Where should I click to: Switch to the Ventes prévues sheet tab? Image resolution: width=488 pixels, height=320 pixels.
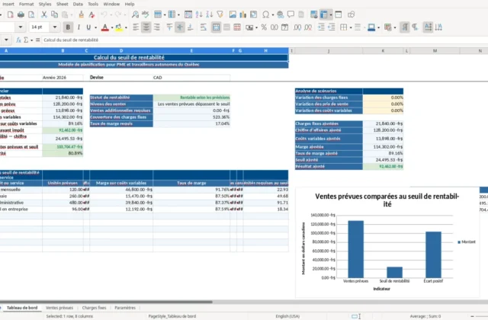[x=59, y=308]
